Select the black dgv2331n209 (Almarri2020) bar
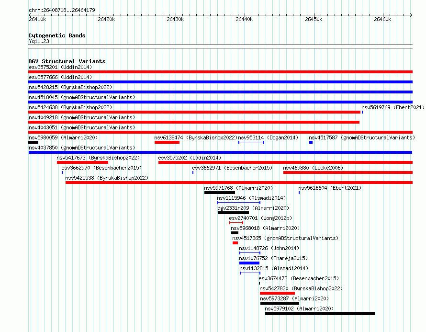The width and height of the screenshot is (426, 332). click(x=233, y=213)
